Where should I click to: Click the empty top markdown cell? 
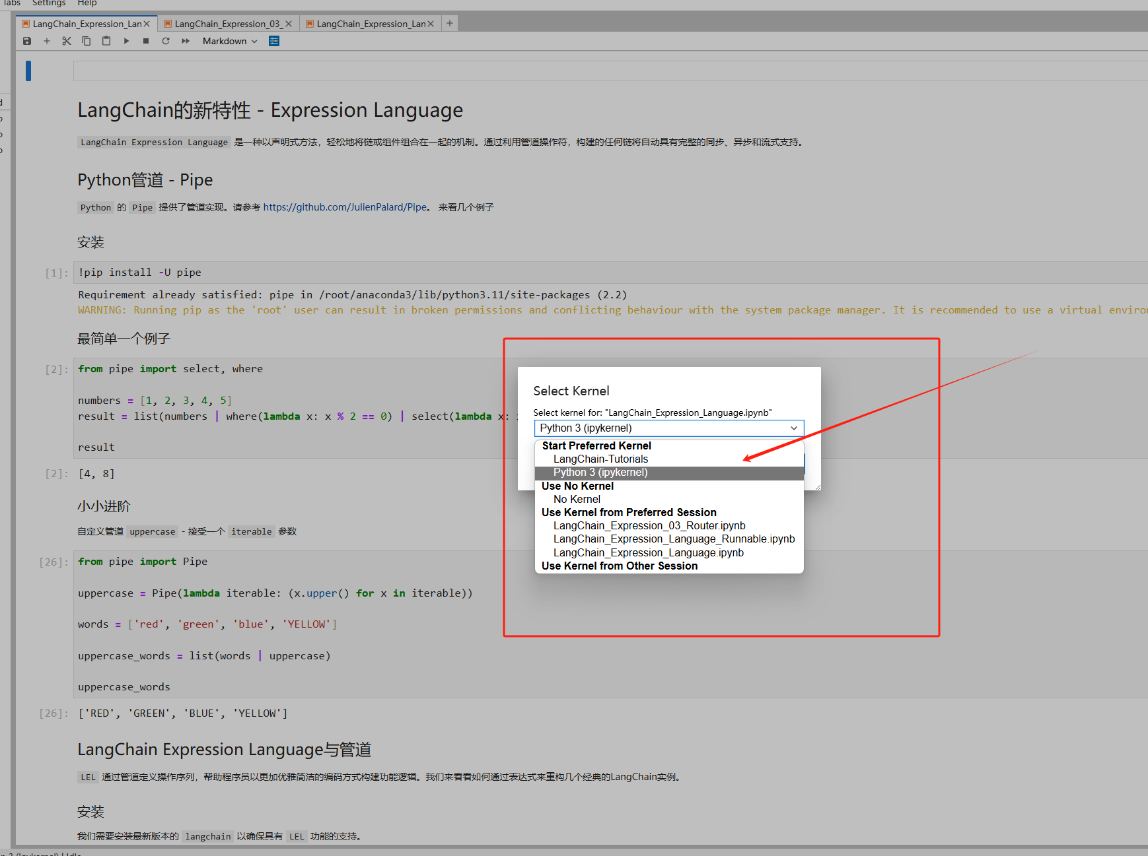click(x=610, y=71)
